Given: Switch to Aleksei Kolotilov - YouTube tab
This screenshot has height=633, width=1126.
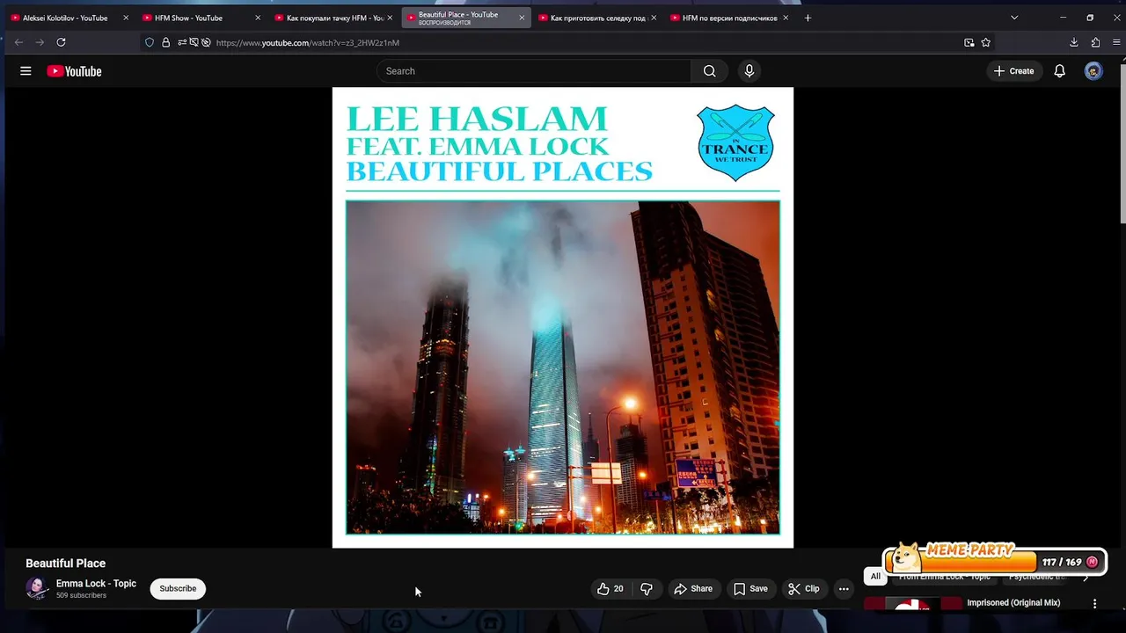Looking at the screenshot, I should [69, 18].
